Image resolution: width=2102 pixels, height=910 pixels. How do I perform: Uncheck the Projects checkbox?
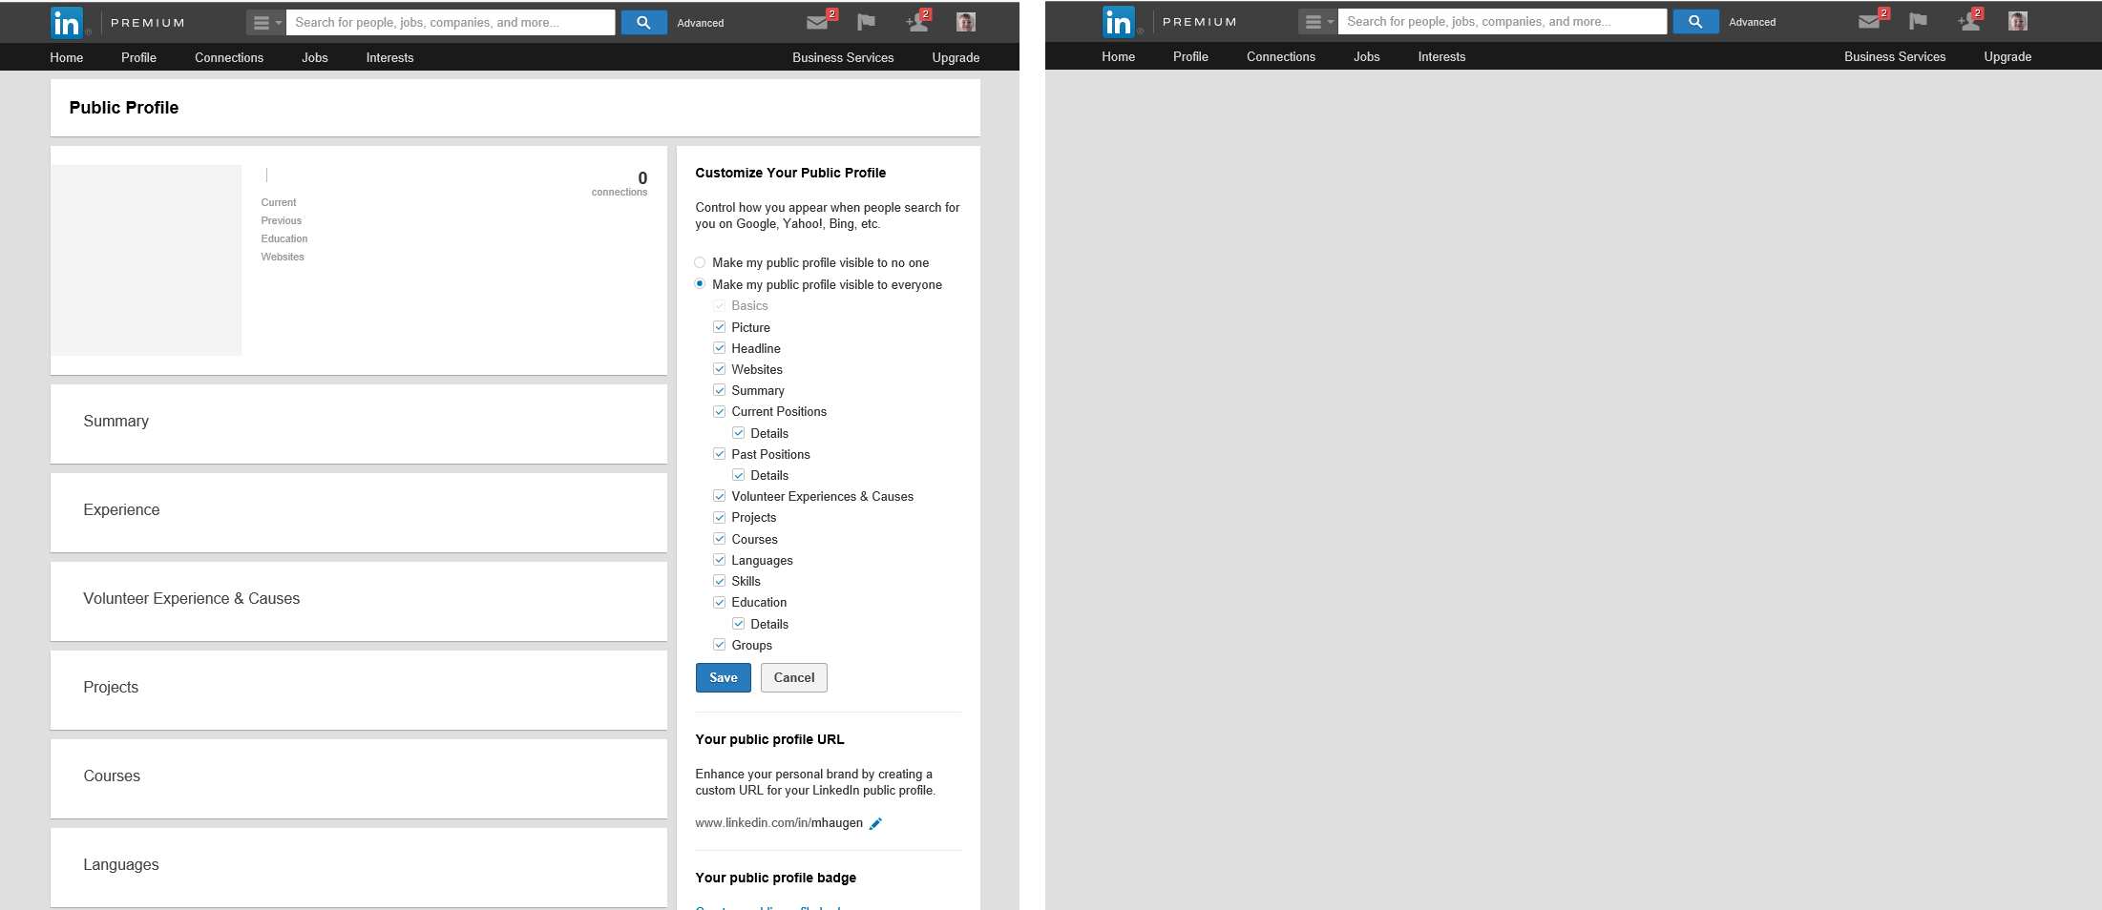tap(720, 517)
